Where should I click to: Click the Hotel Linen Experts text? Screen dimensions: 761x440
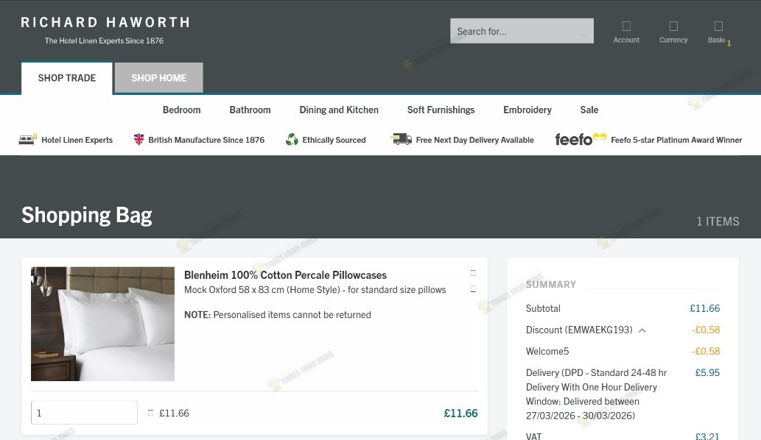click(x=77, y=140)
